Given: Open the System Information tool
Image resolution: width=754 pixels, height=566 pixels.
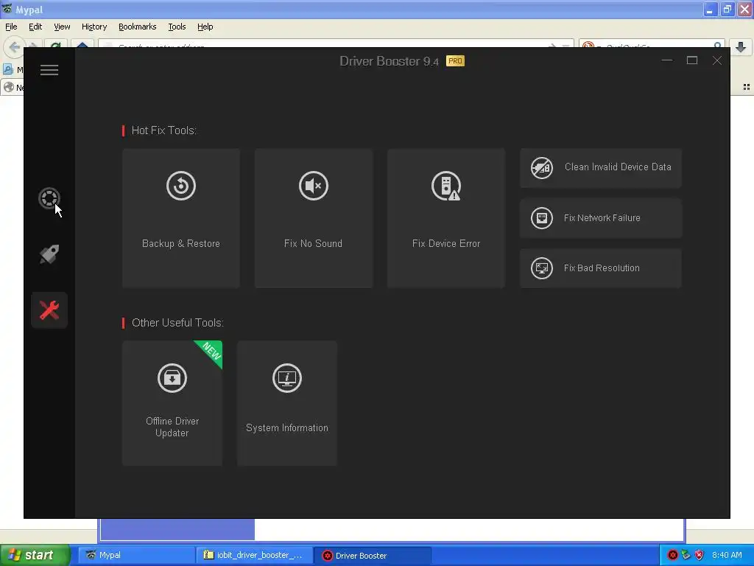Looking at the screenshot, I should (x=287, y=403).
